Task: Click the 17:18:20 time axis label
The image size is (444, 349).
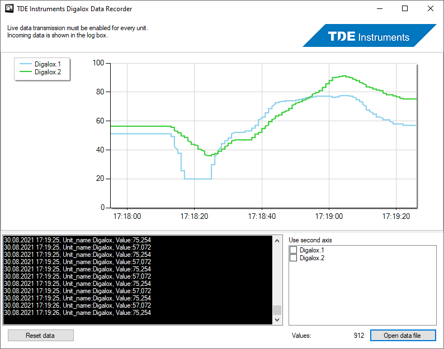Action: click(194, 216)
